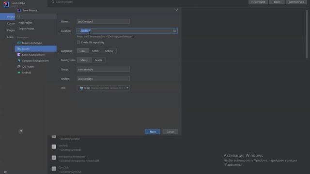Screen dimensions: 310x174
Task: Select IDE Plugin generator
Action: pyautogui.click(x=35, y=67)
